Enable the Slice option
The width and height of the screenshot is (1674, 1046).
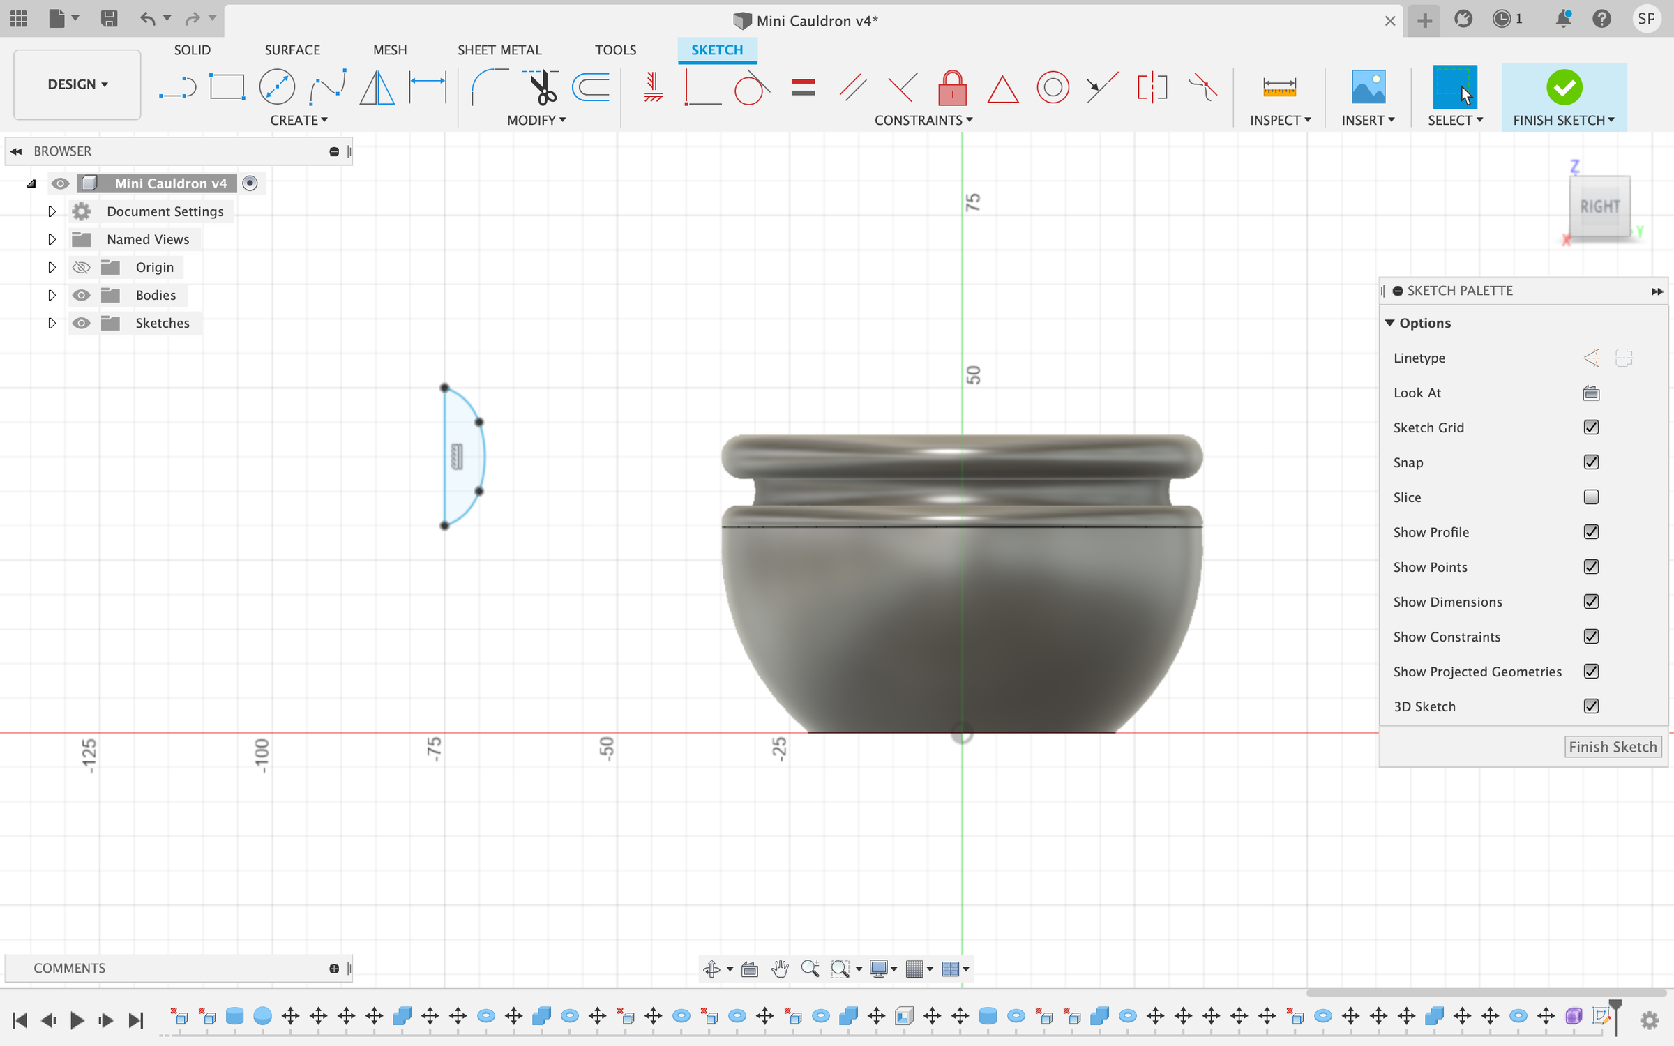coord(1591,497)
